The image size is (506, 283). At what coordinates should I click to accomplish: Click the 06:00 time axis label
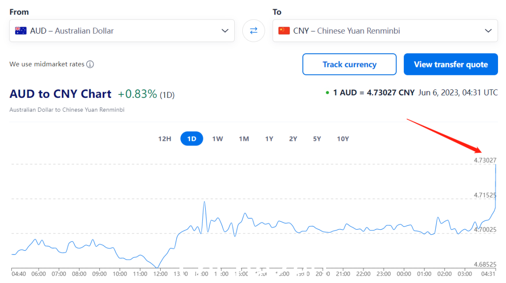coord(39,274)
